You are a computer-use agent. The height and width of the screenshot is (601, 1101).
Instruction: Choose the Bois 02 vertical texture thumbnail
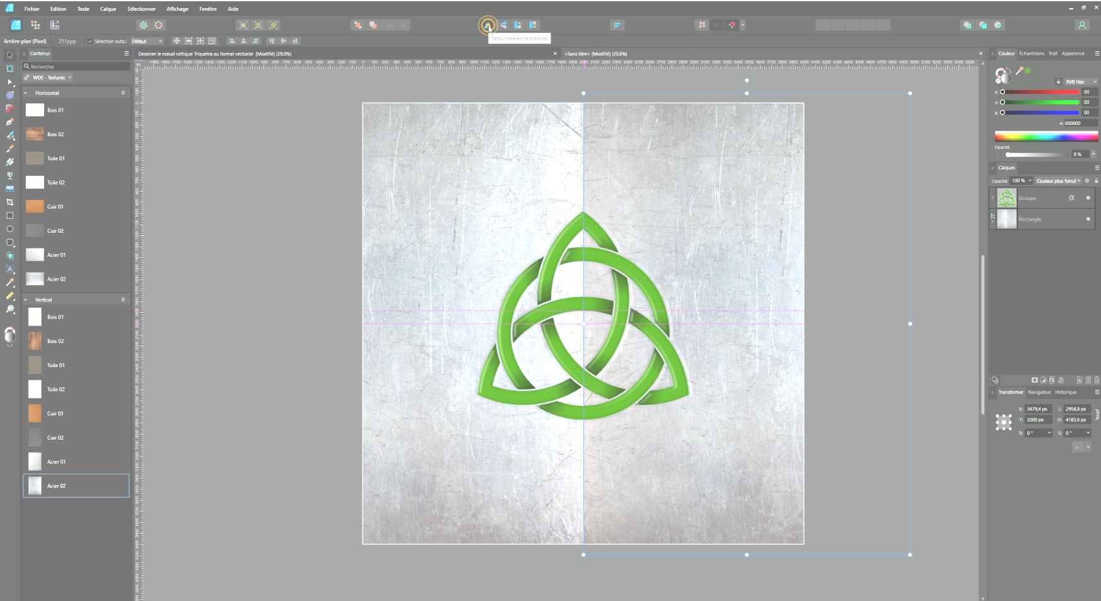(35, 341)
